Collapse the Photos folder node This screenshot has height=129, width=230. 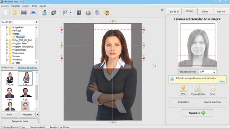[6, 34]
